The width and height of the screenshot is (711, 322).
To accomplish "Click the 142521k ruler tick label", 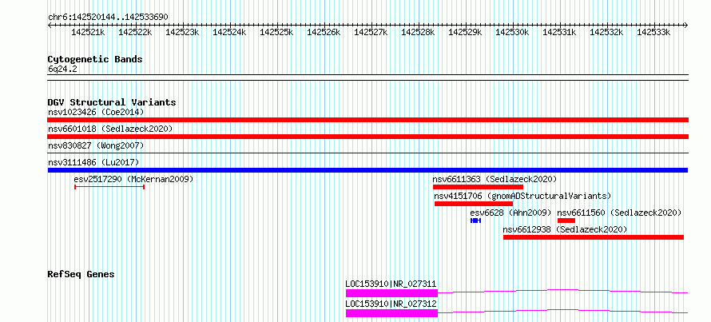I will [89, 32].
